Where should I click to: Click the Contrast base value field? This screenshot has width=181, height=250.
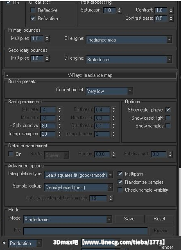[x=161, y=19]
